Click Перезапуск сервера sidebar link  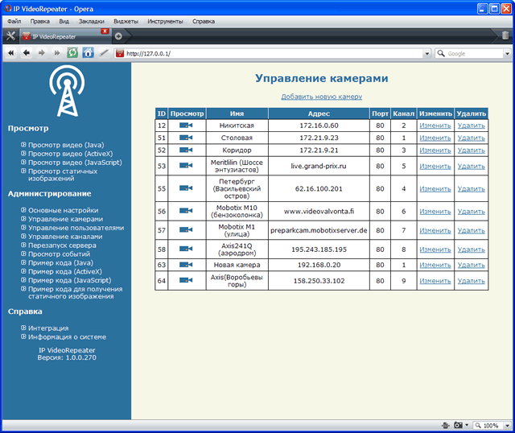62,245
